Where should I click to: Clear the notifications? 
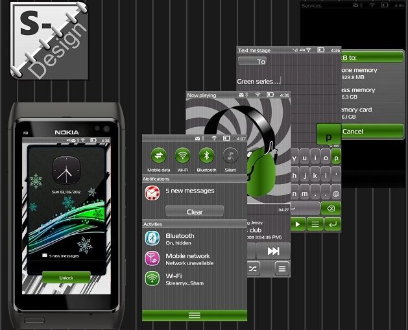tap(195, 211)
